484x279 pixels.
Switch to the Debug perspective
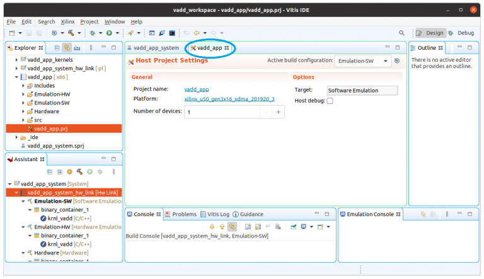click(461, 33)
